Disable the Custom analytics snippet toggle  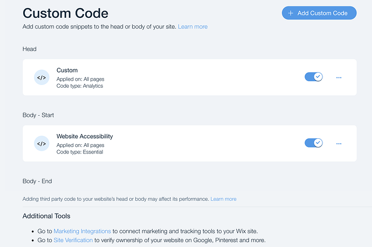(313, 77)
